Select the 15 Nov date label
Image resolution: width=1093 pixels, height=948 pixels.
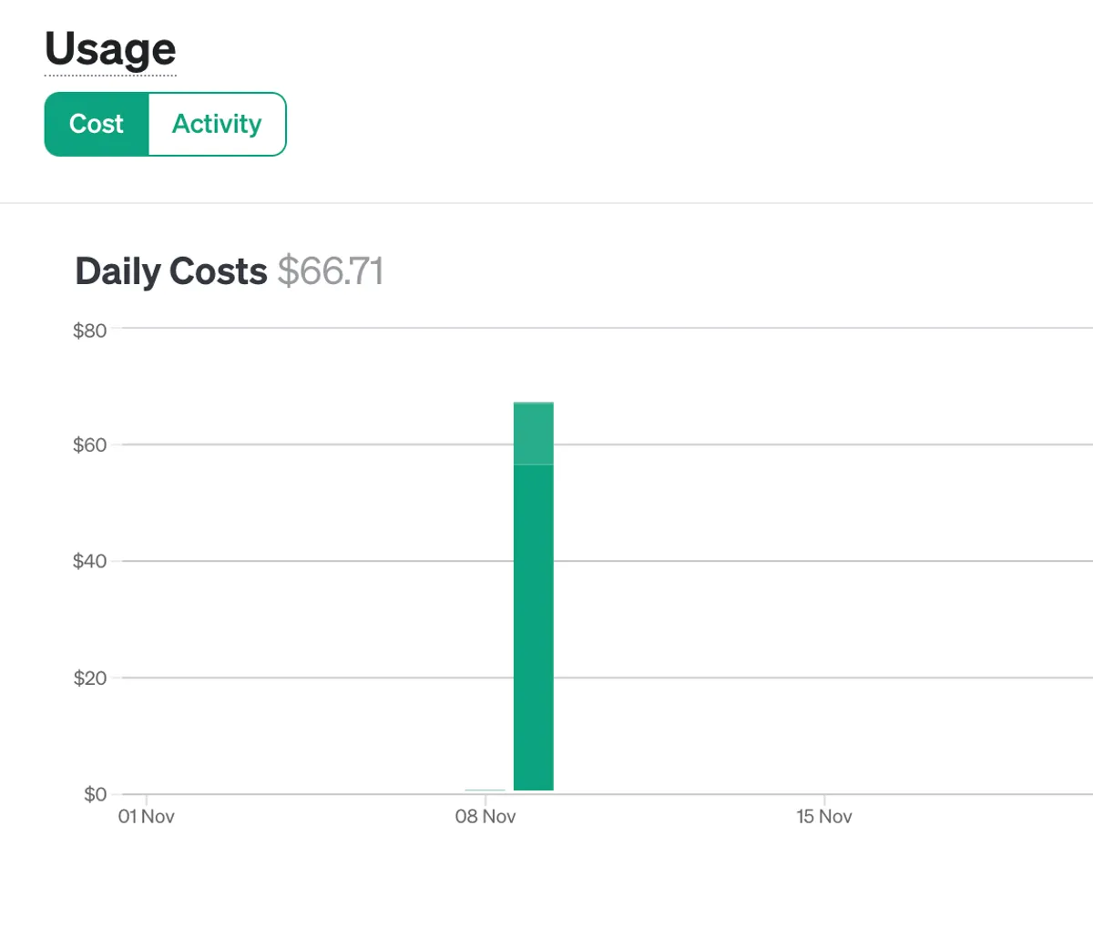[824, 817]
